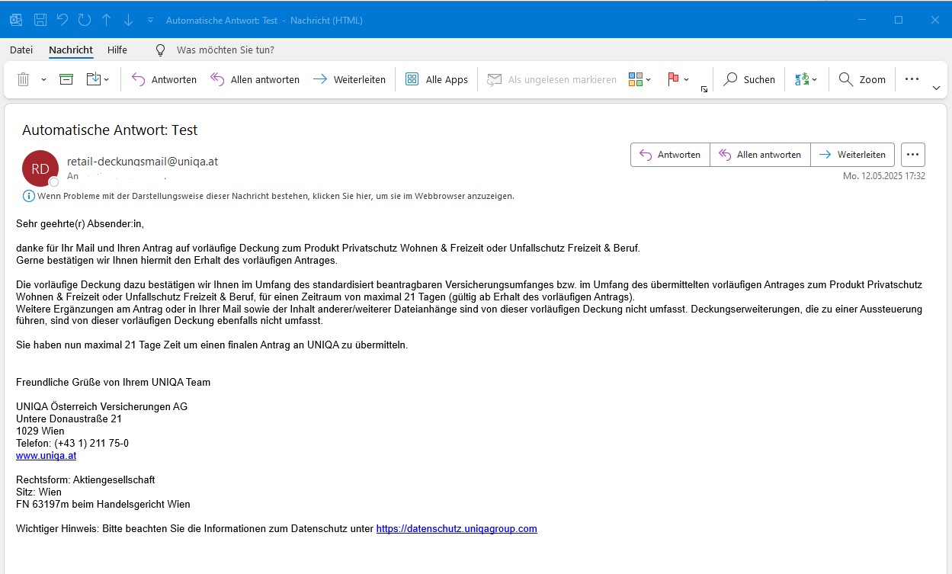Click the Undo icon in title bar

(x=63, y=20)
